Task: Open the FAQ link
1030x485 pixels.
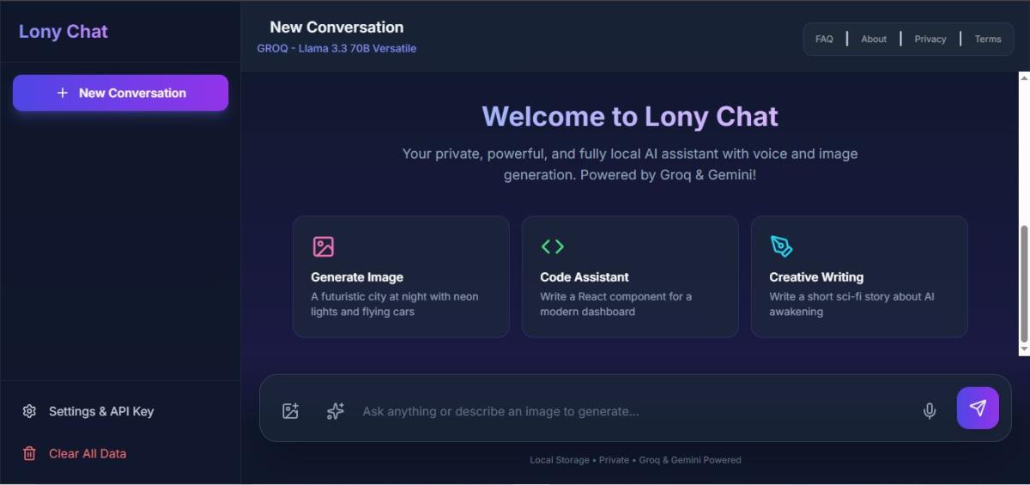Action: pyautogui.click(x=824, y=39)
